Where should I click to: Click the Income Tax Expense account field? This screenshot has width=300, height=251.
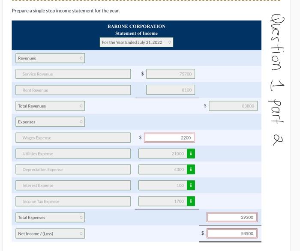click(73, 201)
